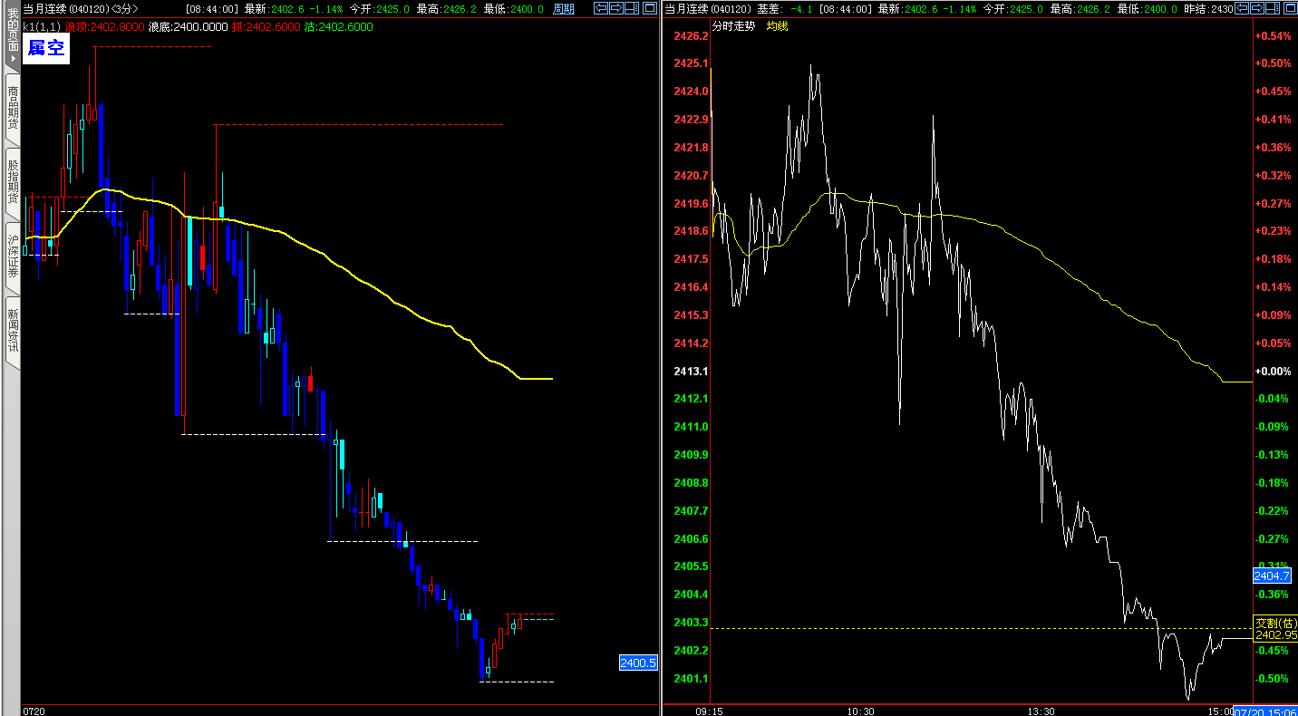The width and height of the screenshot is (1298, 716).
Task: Click the 浪顶:2402.6000 indicator value
Action: [104, 26]
